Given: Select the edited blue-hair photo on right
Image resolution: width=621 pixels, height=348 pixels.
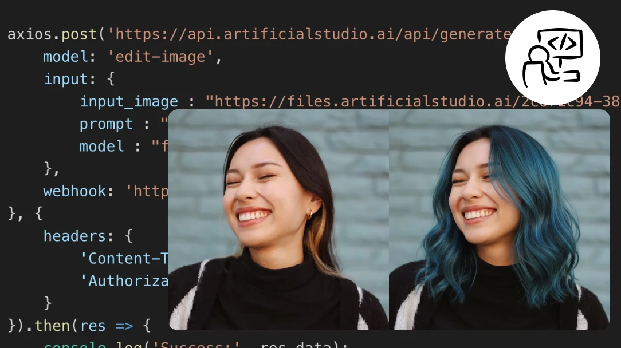Looking at the screenshot, I should tap(499, 220).
